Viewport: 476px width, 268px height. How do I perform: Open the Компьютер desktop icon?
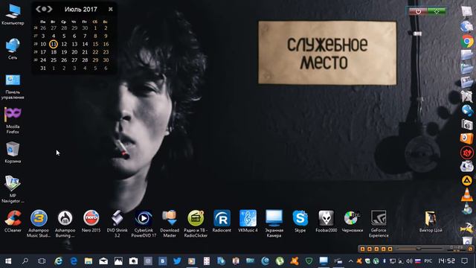(13, 13)
